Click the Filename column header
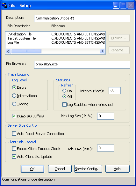Image resolution: width=136 pixels, height=186 pixels. [58, 26]
